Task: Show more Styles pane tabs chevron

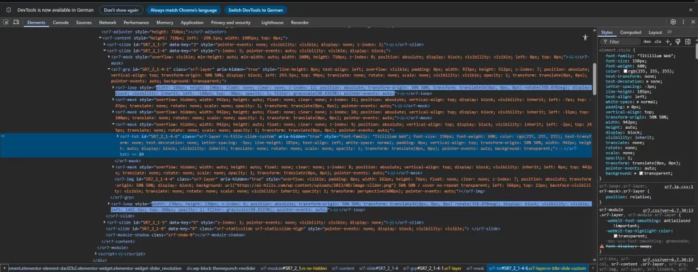Action: coord(669,32)
